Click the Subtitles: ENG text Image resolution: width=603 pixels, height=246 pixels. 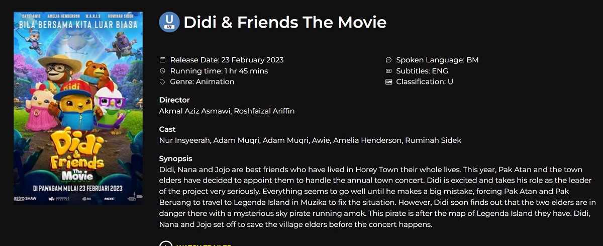422,71
